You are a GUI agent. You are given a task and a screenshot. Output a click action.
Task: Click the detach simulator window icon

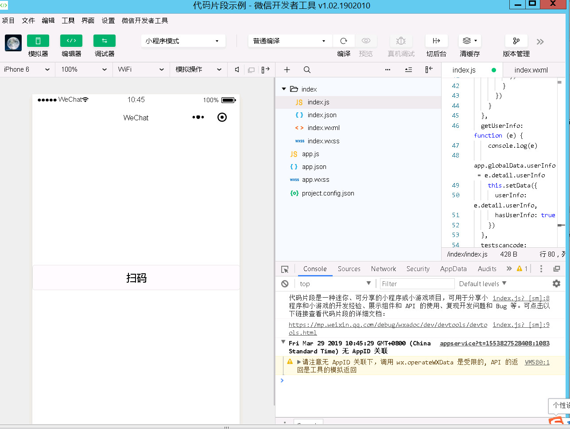(251, 70)
